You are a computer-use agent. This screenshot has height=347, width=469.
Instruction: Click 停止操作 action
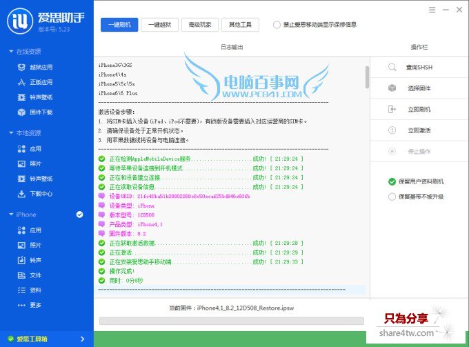[x=419, y=151]
